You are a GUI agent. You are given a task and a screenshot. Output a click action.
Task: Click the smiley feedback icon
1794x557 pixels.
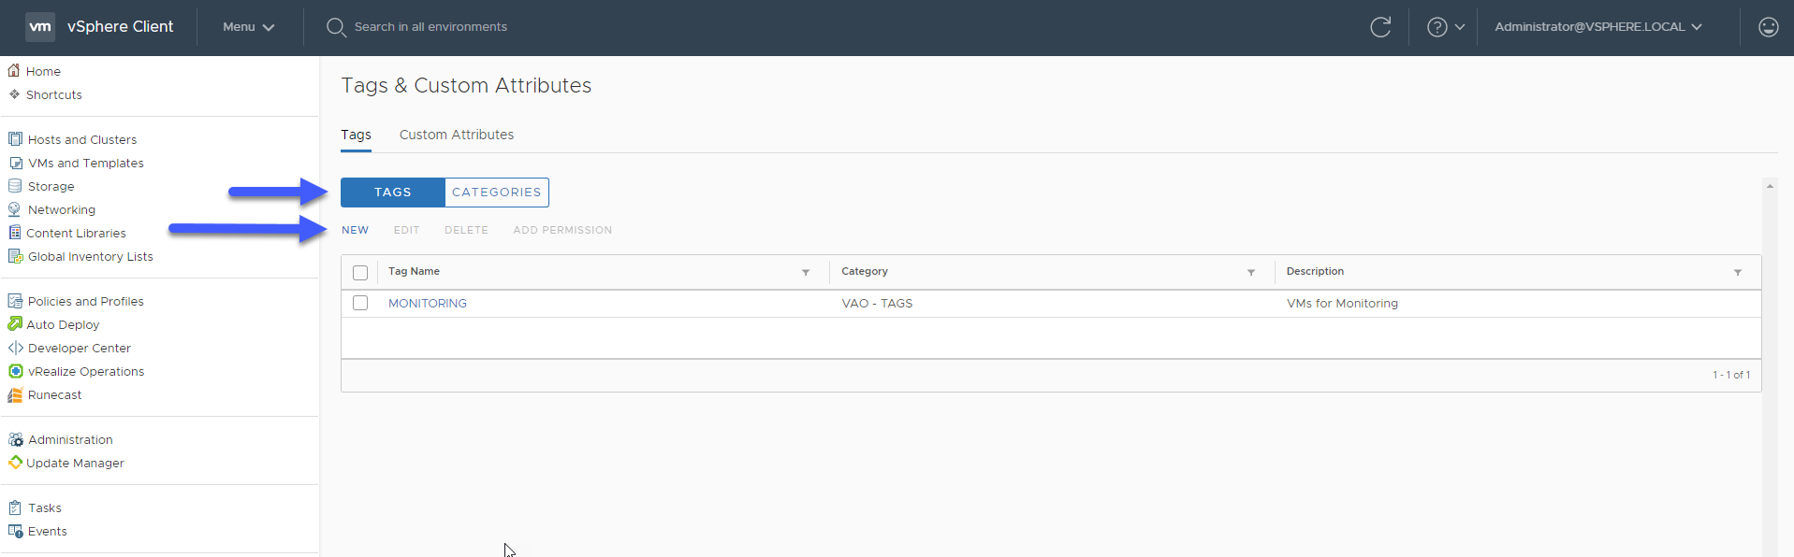tap(1768, 27)
